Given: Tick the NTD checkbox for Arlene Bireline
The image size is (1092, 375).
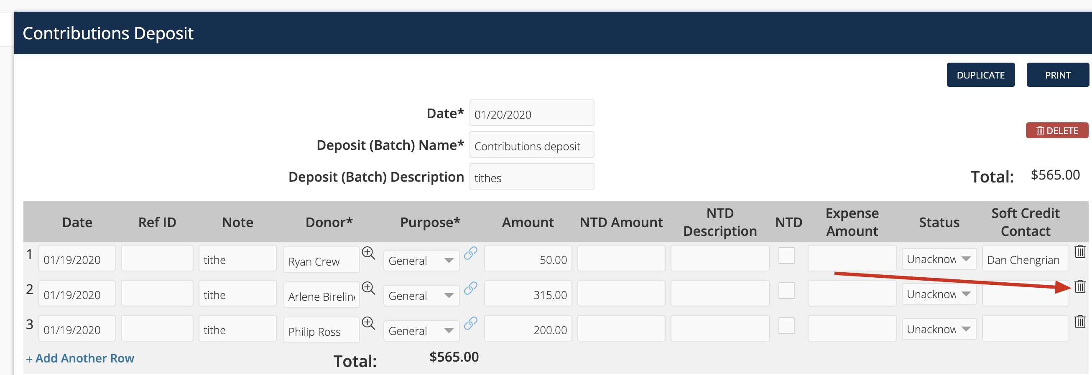Looking at the screenshot, I should pyautogui.click(x=786, y=291).
